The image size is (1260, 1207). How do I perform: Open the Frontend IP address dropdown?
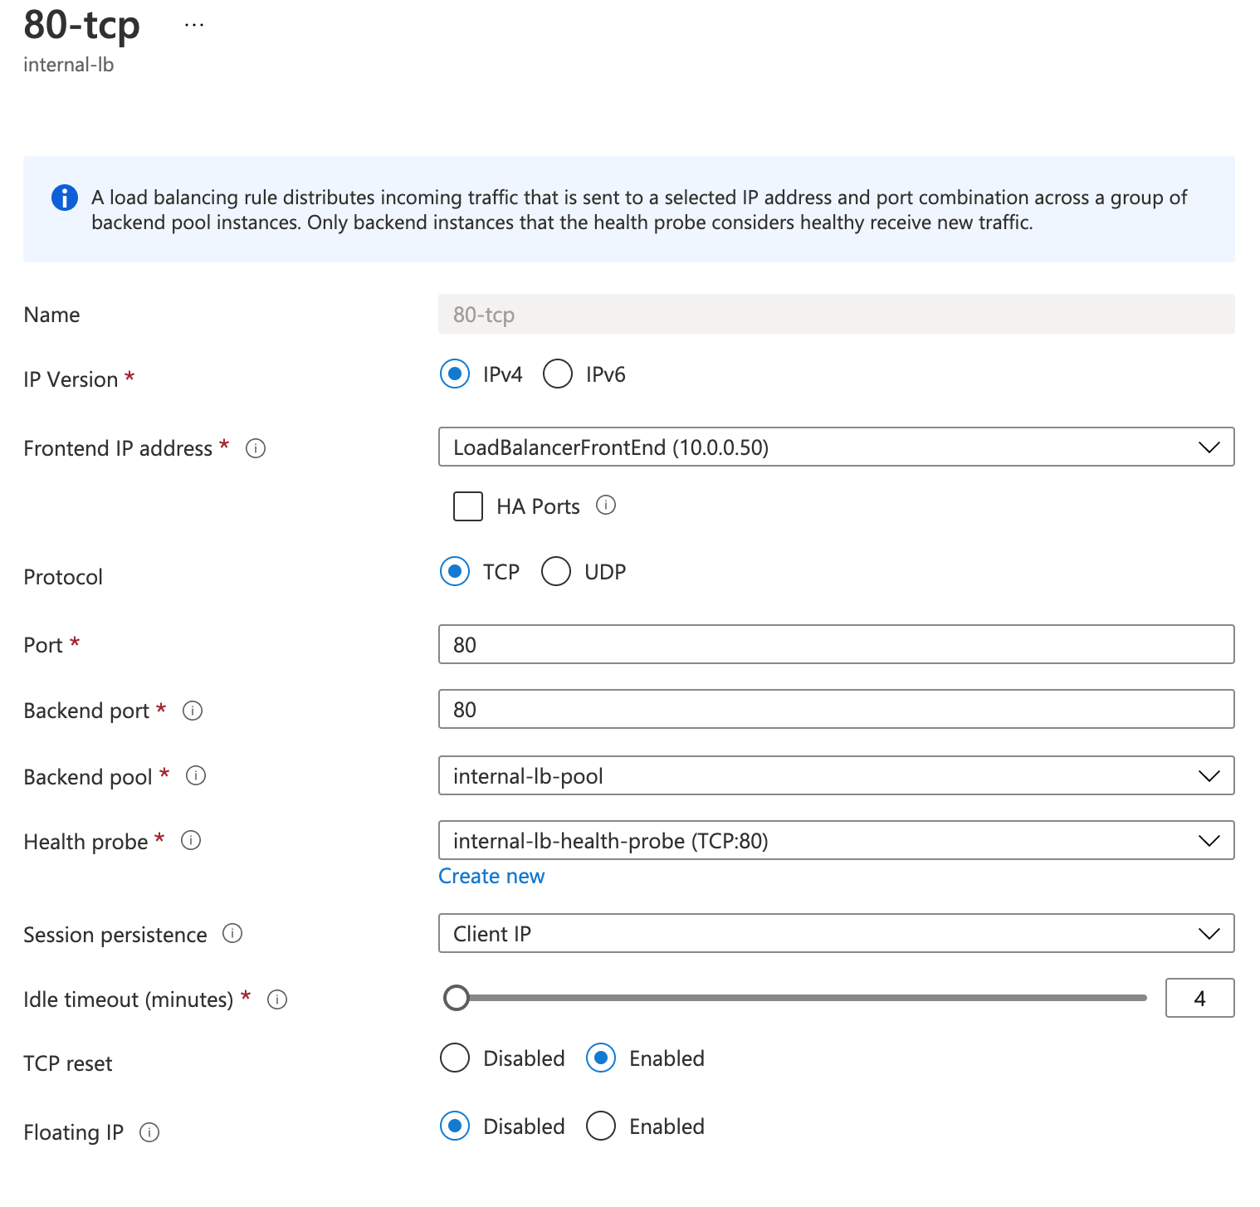tap(837, 447)
